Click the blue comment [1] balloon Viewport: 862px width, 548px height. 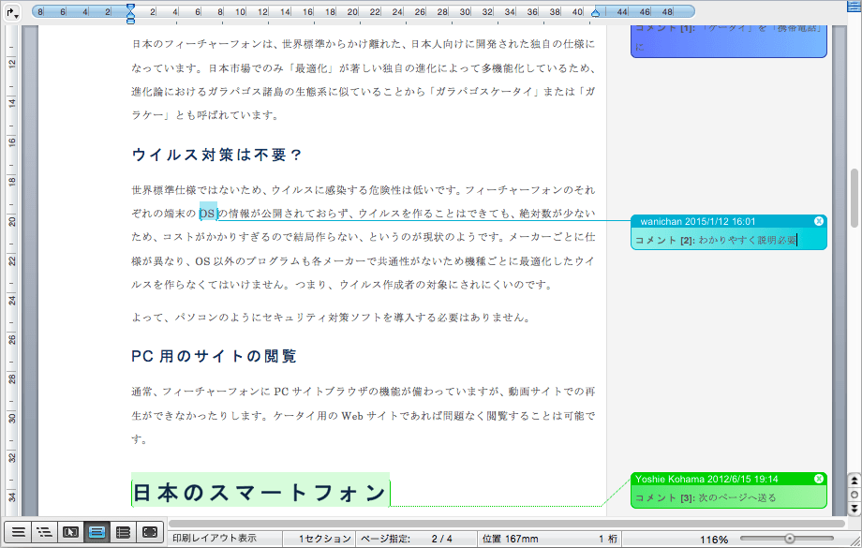click(728, 41)
